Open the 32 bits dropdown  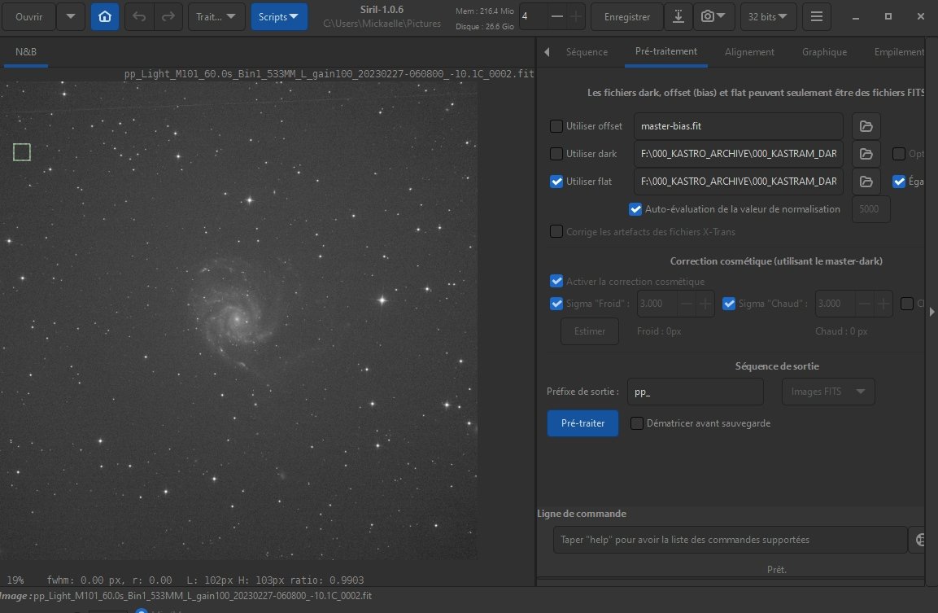click(768, 17)
